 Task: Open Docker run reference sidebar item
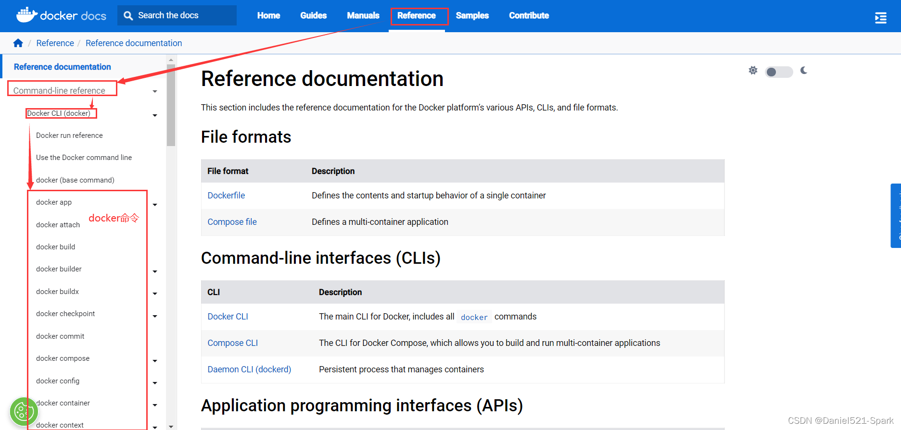(69, 135)
